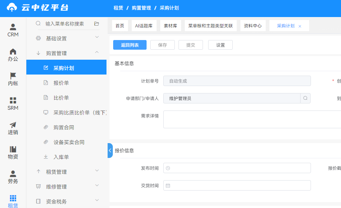Viewport: 341px width, 208px height.
Task: Click the 返回列表 button
Action: 130,45
